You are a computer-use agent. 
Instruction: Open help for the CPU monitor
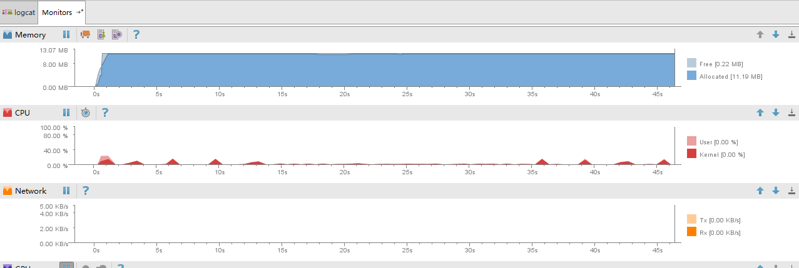(x=105, y=112)
